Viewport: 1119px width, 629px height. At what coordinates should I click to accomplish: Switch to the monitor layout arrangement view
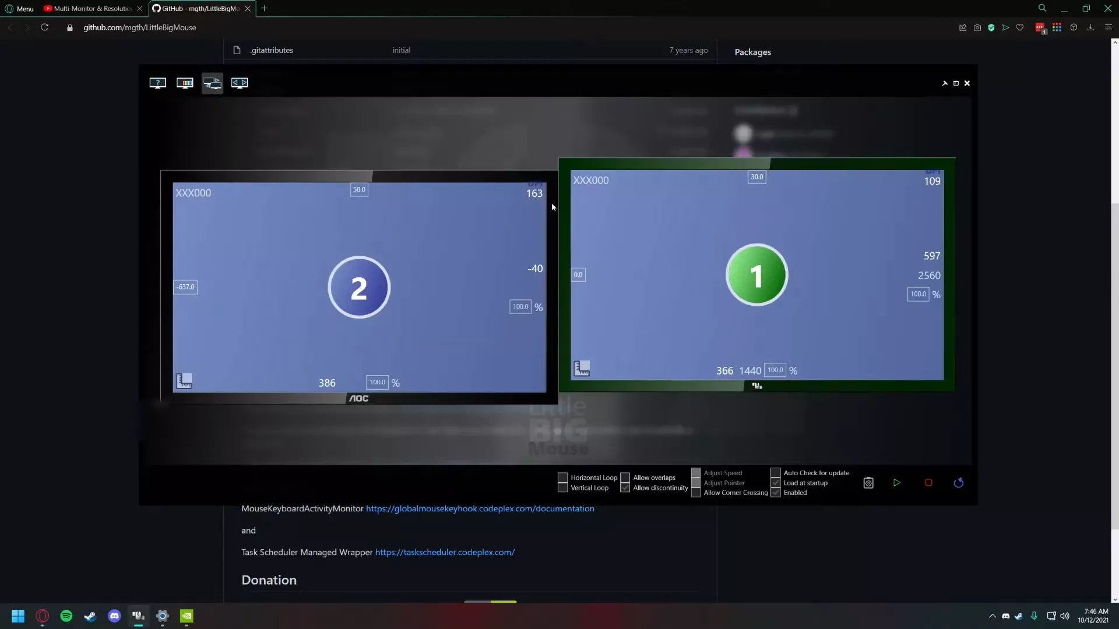point(212,83)
